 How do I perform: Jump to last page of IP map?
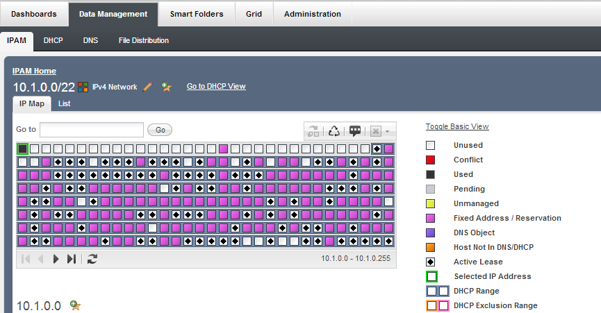(x=71, y=259)
